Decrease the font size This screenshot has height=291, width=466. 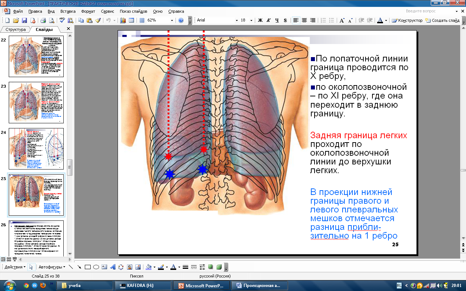[351, 20]
